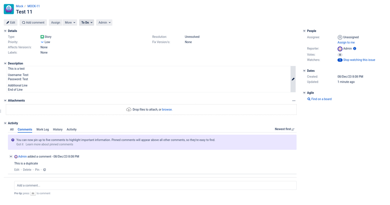Click Delete under the comment

(27, 170)
